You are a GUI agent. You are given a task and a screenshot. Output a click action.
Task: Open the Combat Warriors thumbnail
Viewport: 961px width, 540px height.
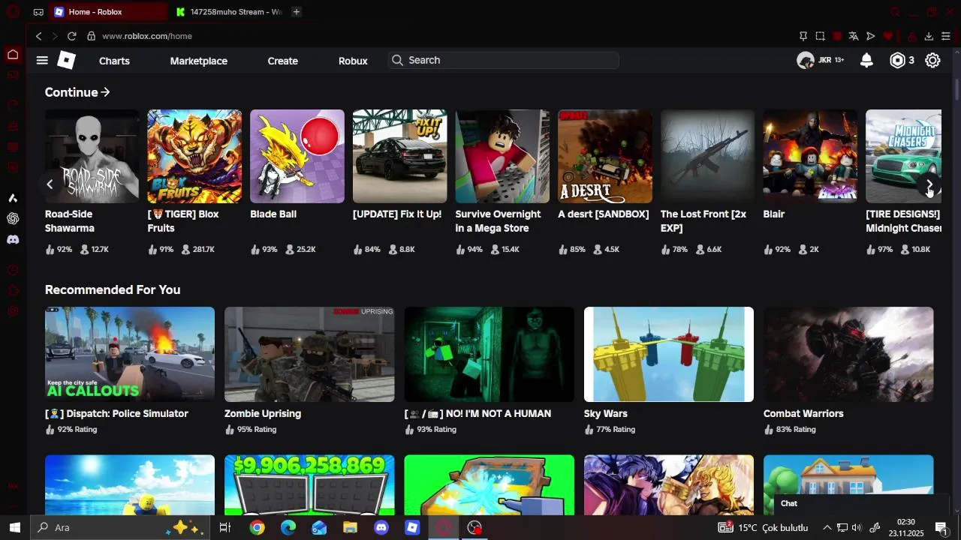tap(848, 354)
